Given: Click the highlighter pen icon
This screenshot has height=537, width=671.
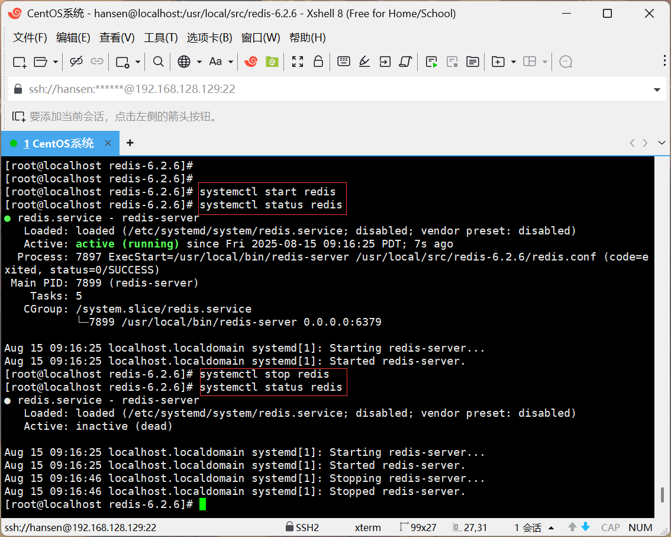Looking at the screenshot, I should (x=364, y=62).
